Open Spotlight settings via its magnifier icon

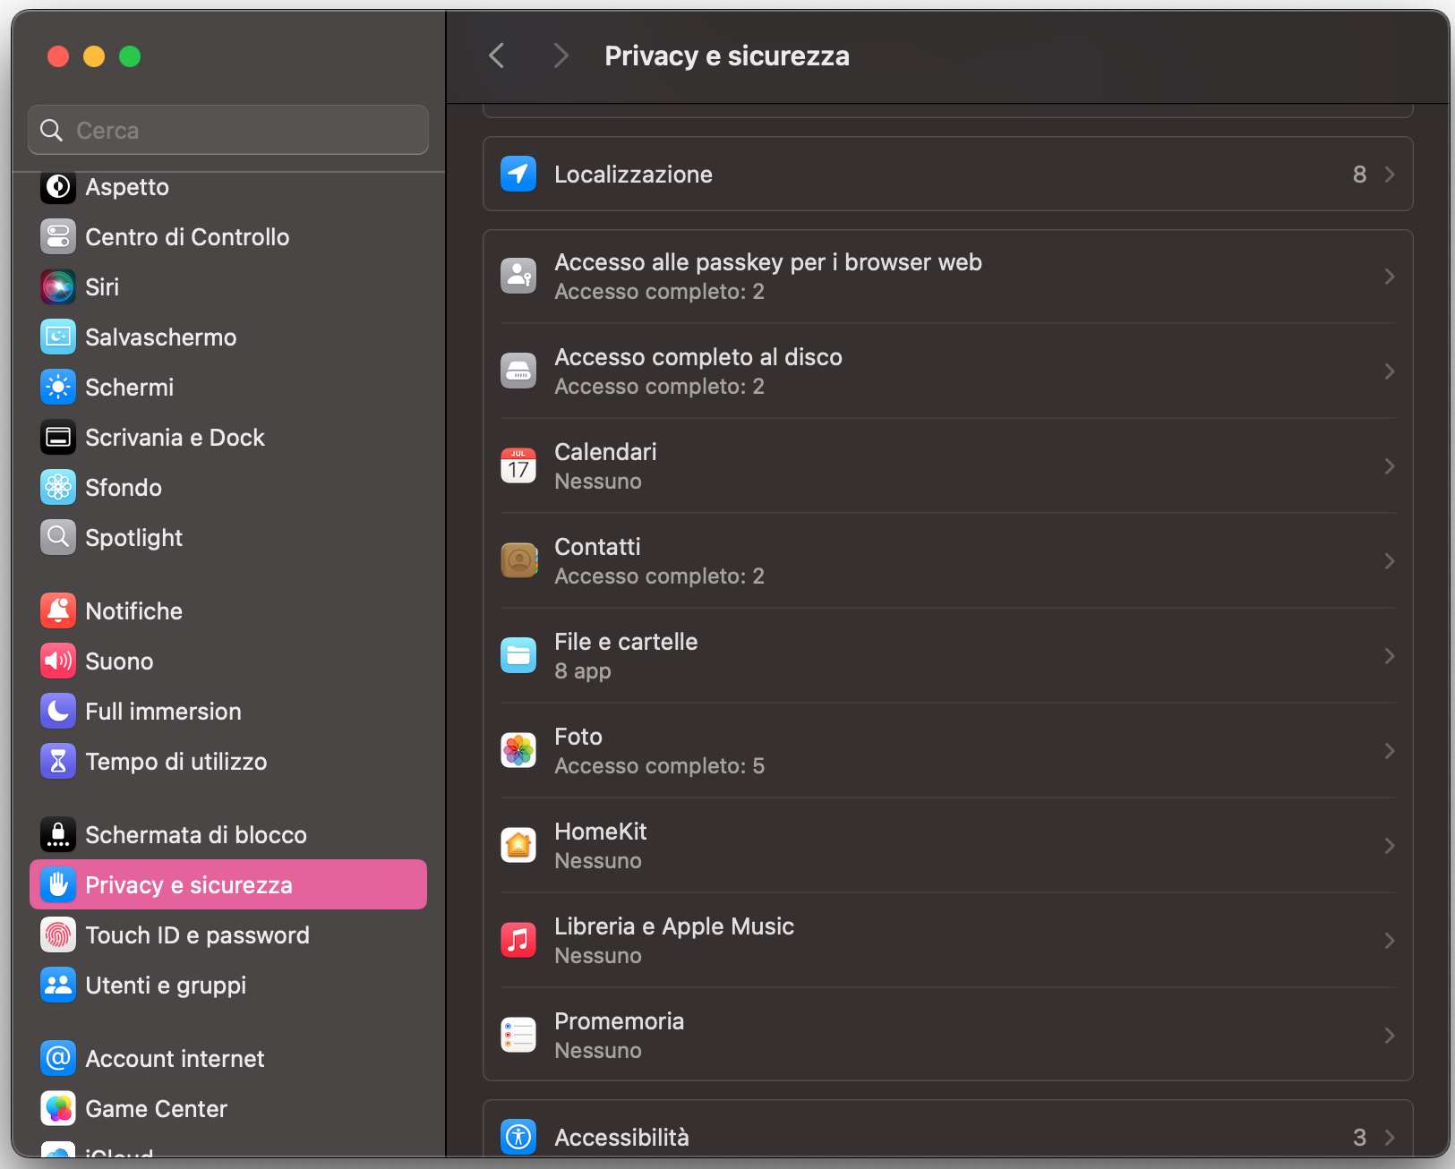click(x=57, y=537)
